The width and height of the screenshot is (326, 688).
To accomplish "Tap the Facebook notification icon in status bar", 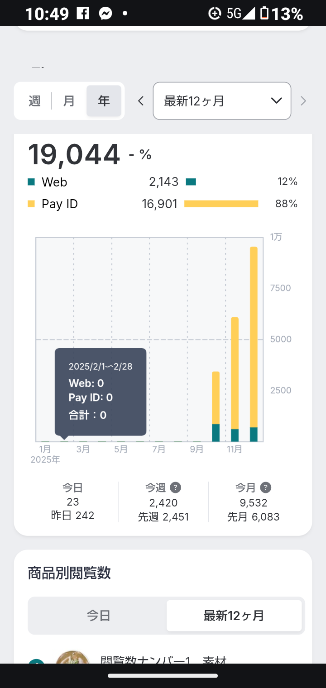I will pyautogui.click(x=83, y=14).
